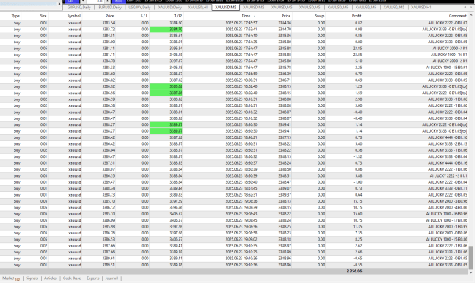Sort by the Comment column header
The image size is (475, 283).
tap(458, 16)
